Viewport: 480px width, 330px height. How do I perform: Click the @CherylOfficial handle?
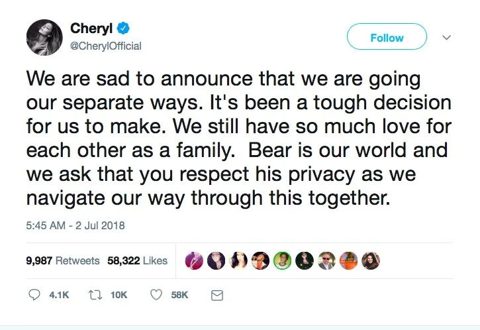tap(105, 46)
